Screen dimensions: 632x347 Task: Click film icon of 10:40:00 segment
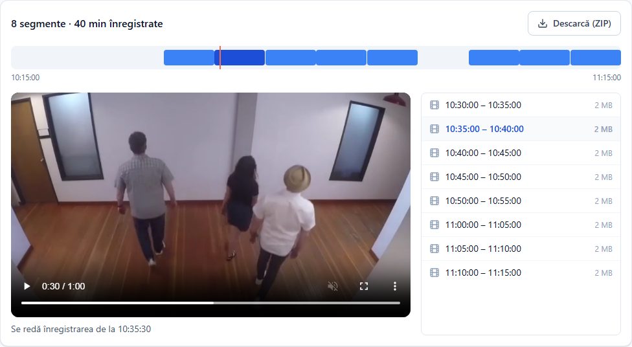[x=435, y=153]
